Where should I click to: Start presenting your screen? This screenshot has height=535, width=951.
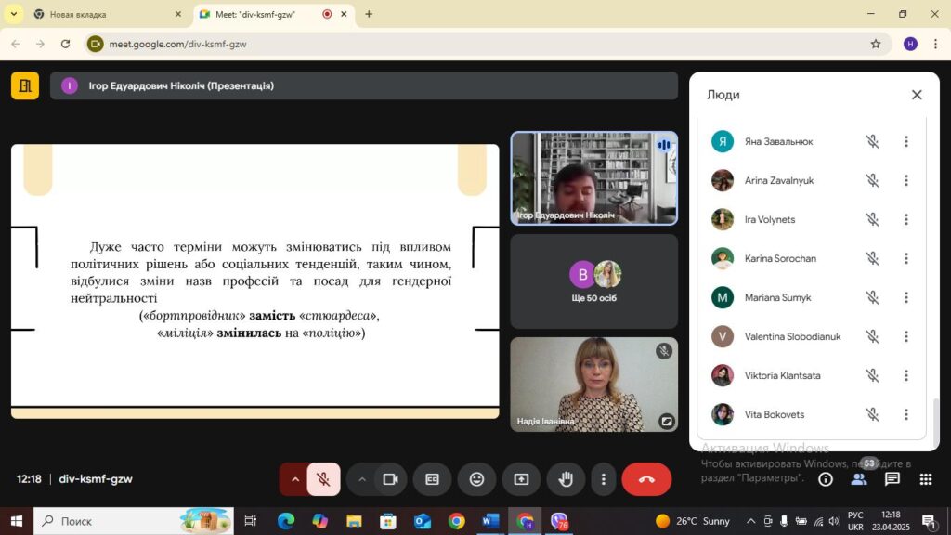click(522, 479)
